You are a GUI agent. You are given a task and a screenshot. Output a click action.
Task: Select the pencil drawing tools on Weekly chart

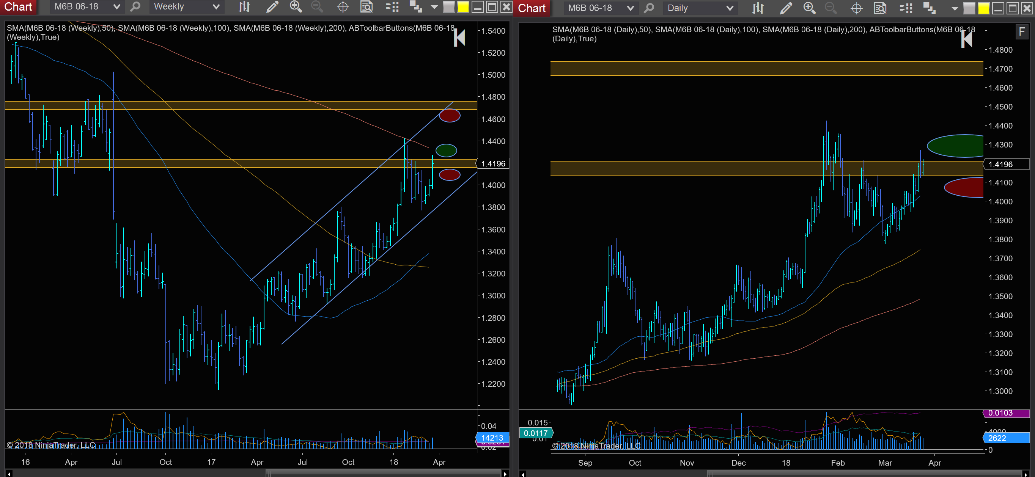272,7
